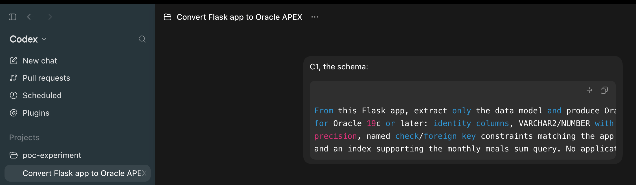Open the three-dot menu next to title
The height and width of the screenshot is (185, 636).
tap(315, 17)
